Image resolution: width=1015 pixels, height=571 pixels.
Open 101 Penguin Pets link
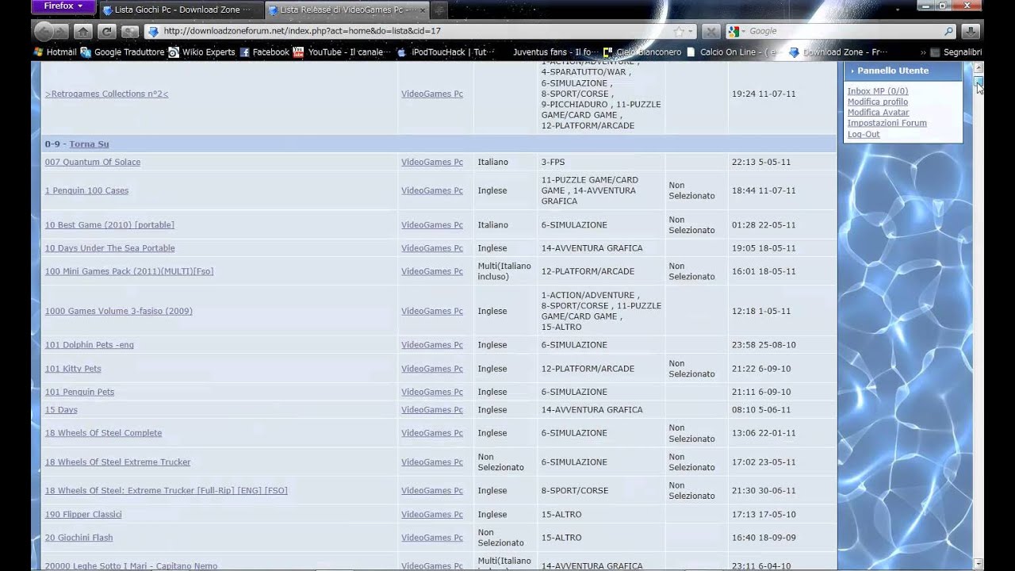(x=80, y=392)
